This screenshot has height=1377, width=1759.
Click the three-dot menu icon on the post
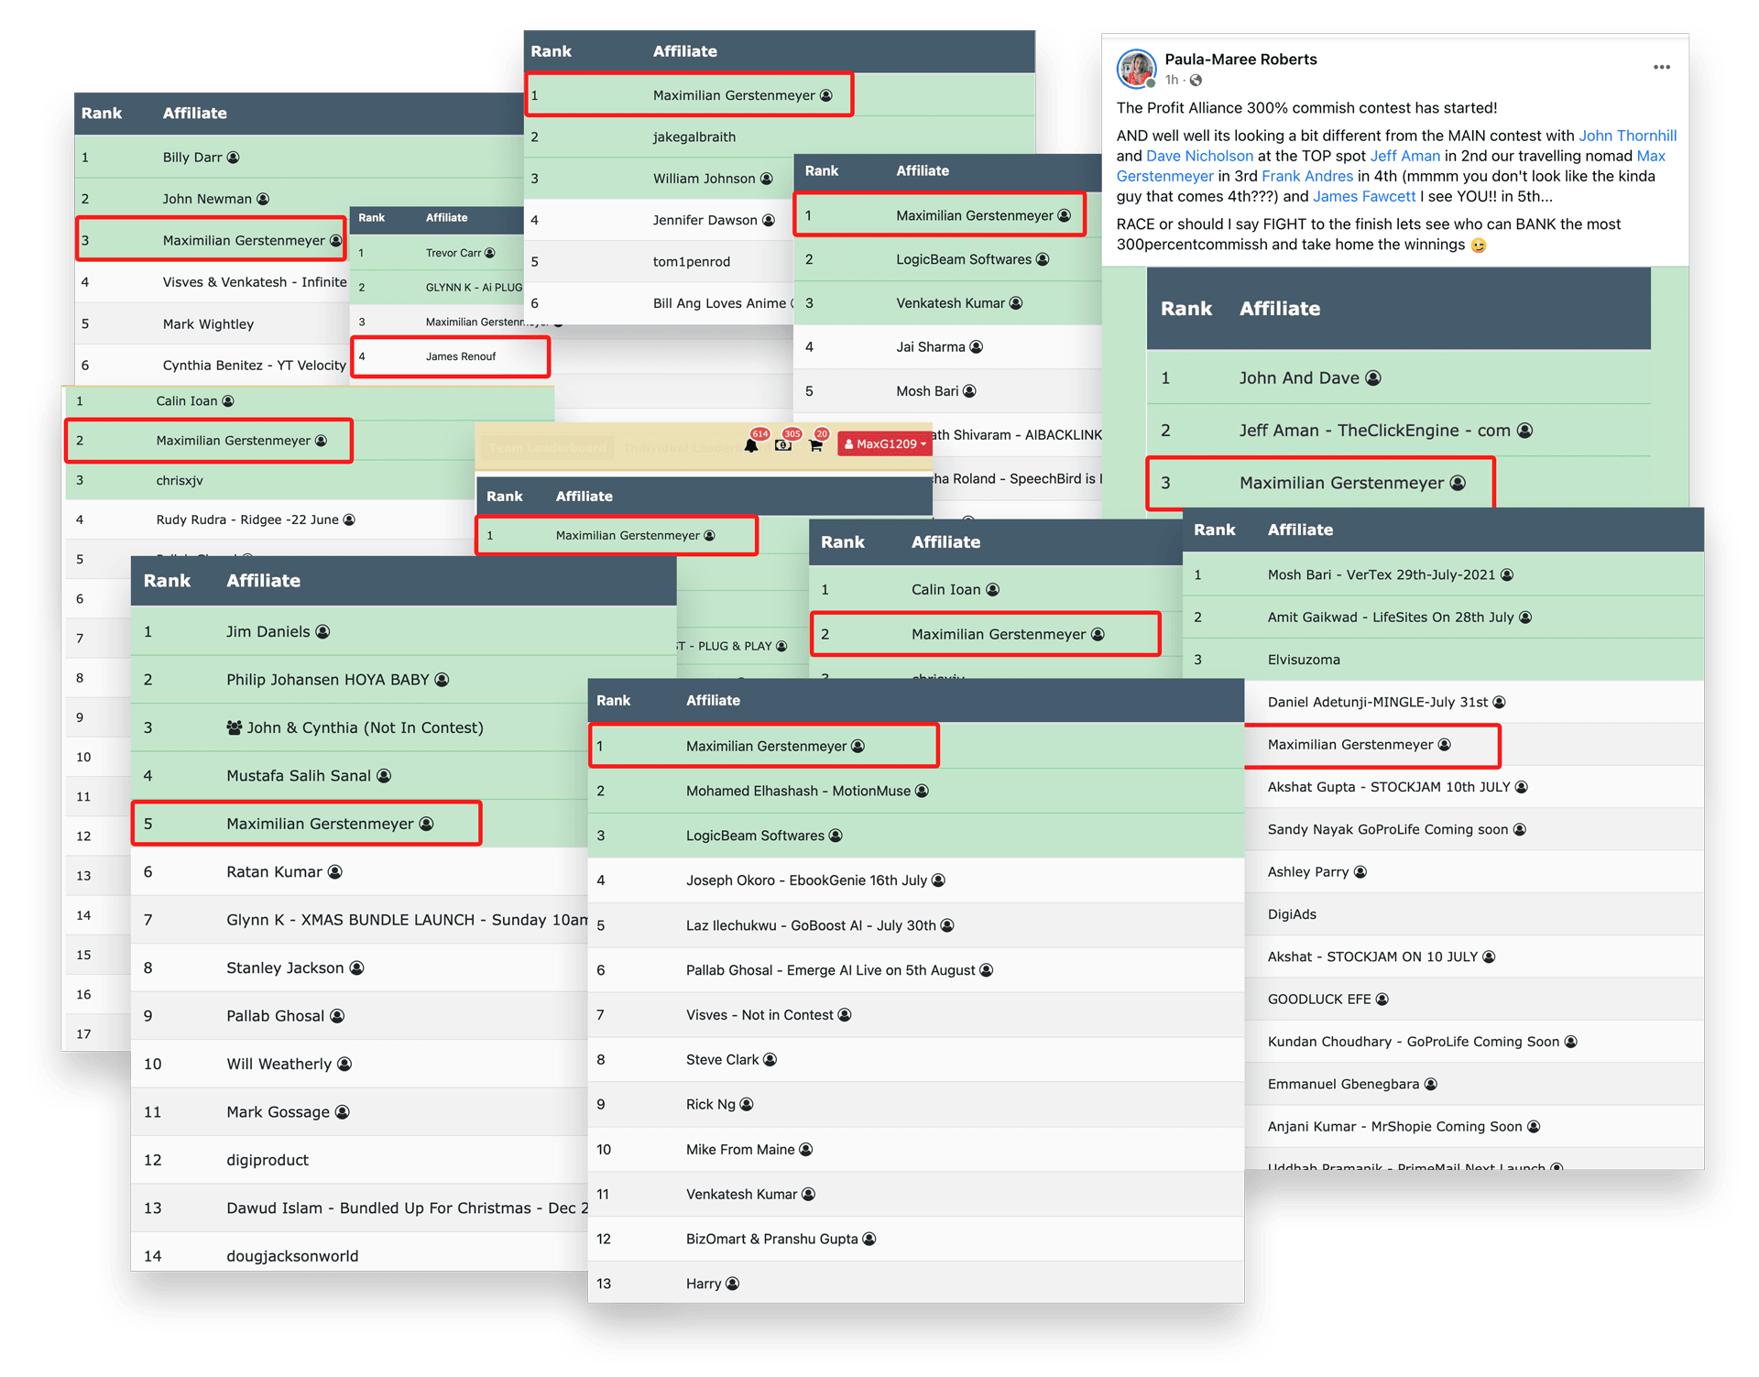[x=1660, y=69]
